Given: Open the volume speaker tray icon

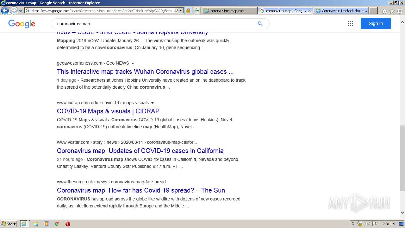Looking at the screenshot, I should [x=367, y=224].
